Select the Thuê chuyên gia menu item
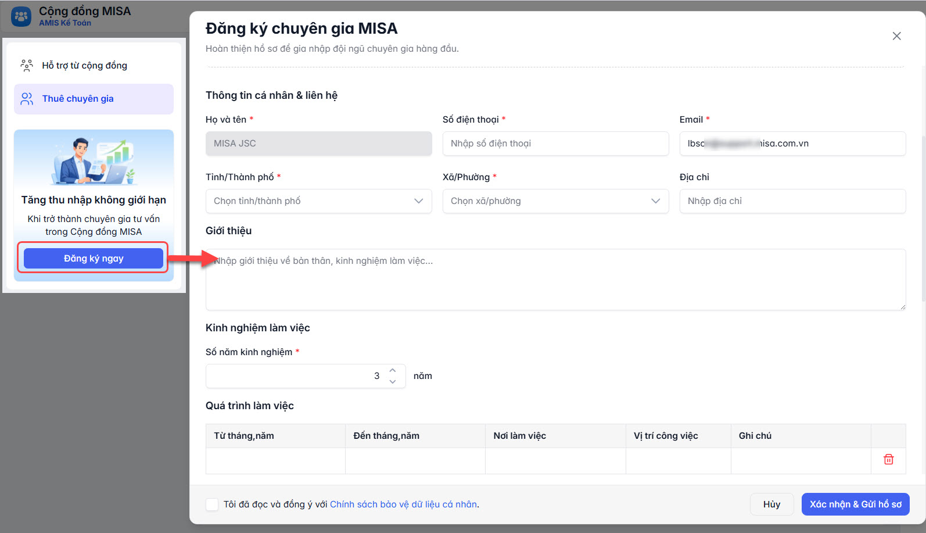Screen dimensions: 926x533 94,99
